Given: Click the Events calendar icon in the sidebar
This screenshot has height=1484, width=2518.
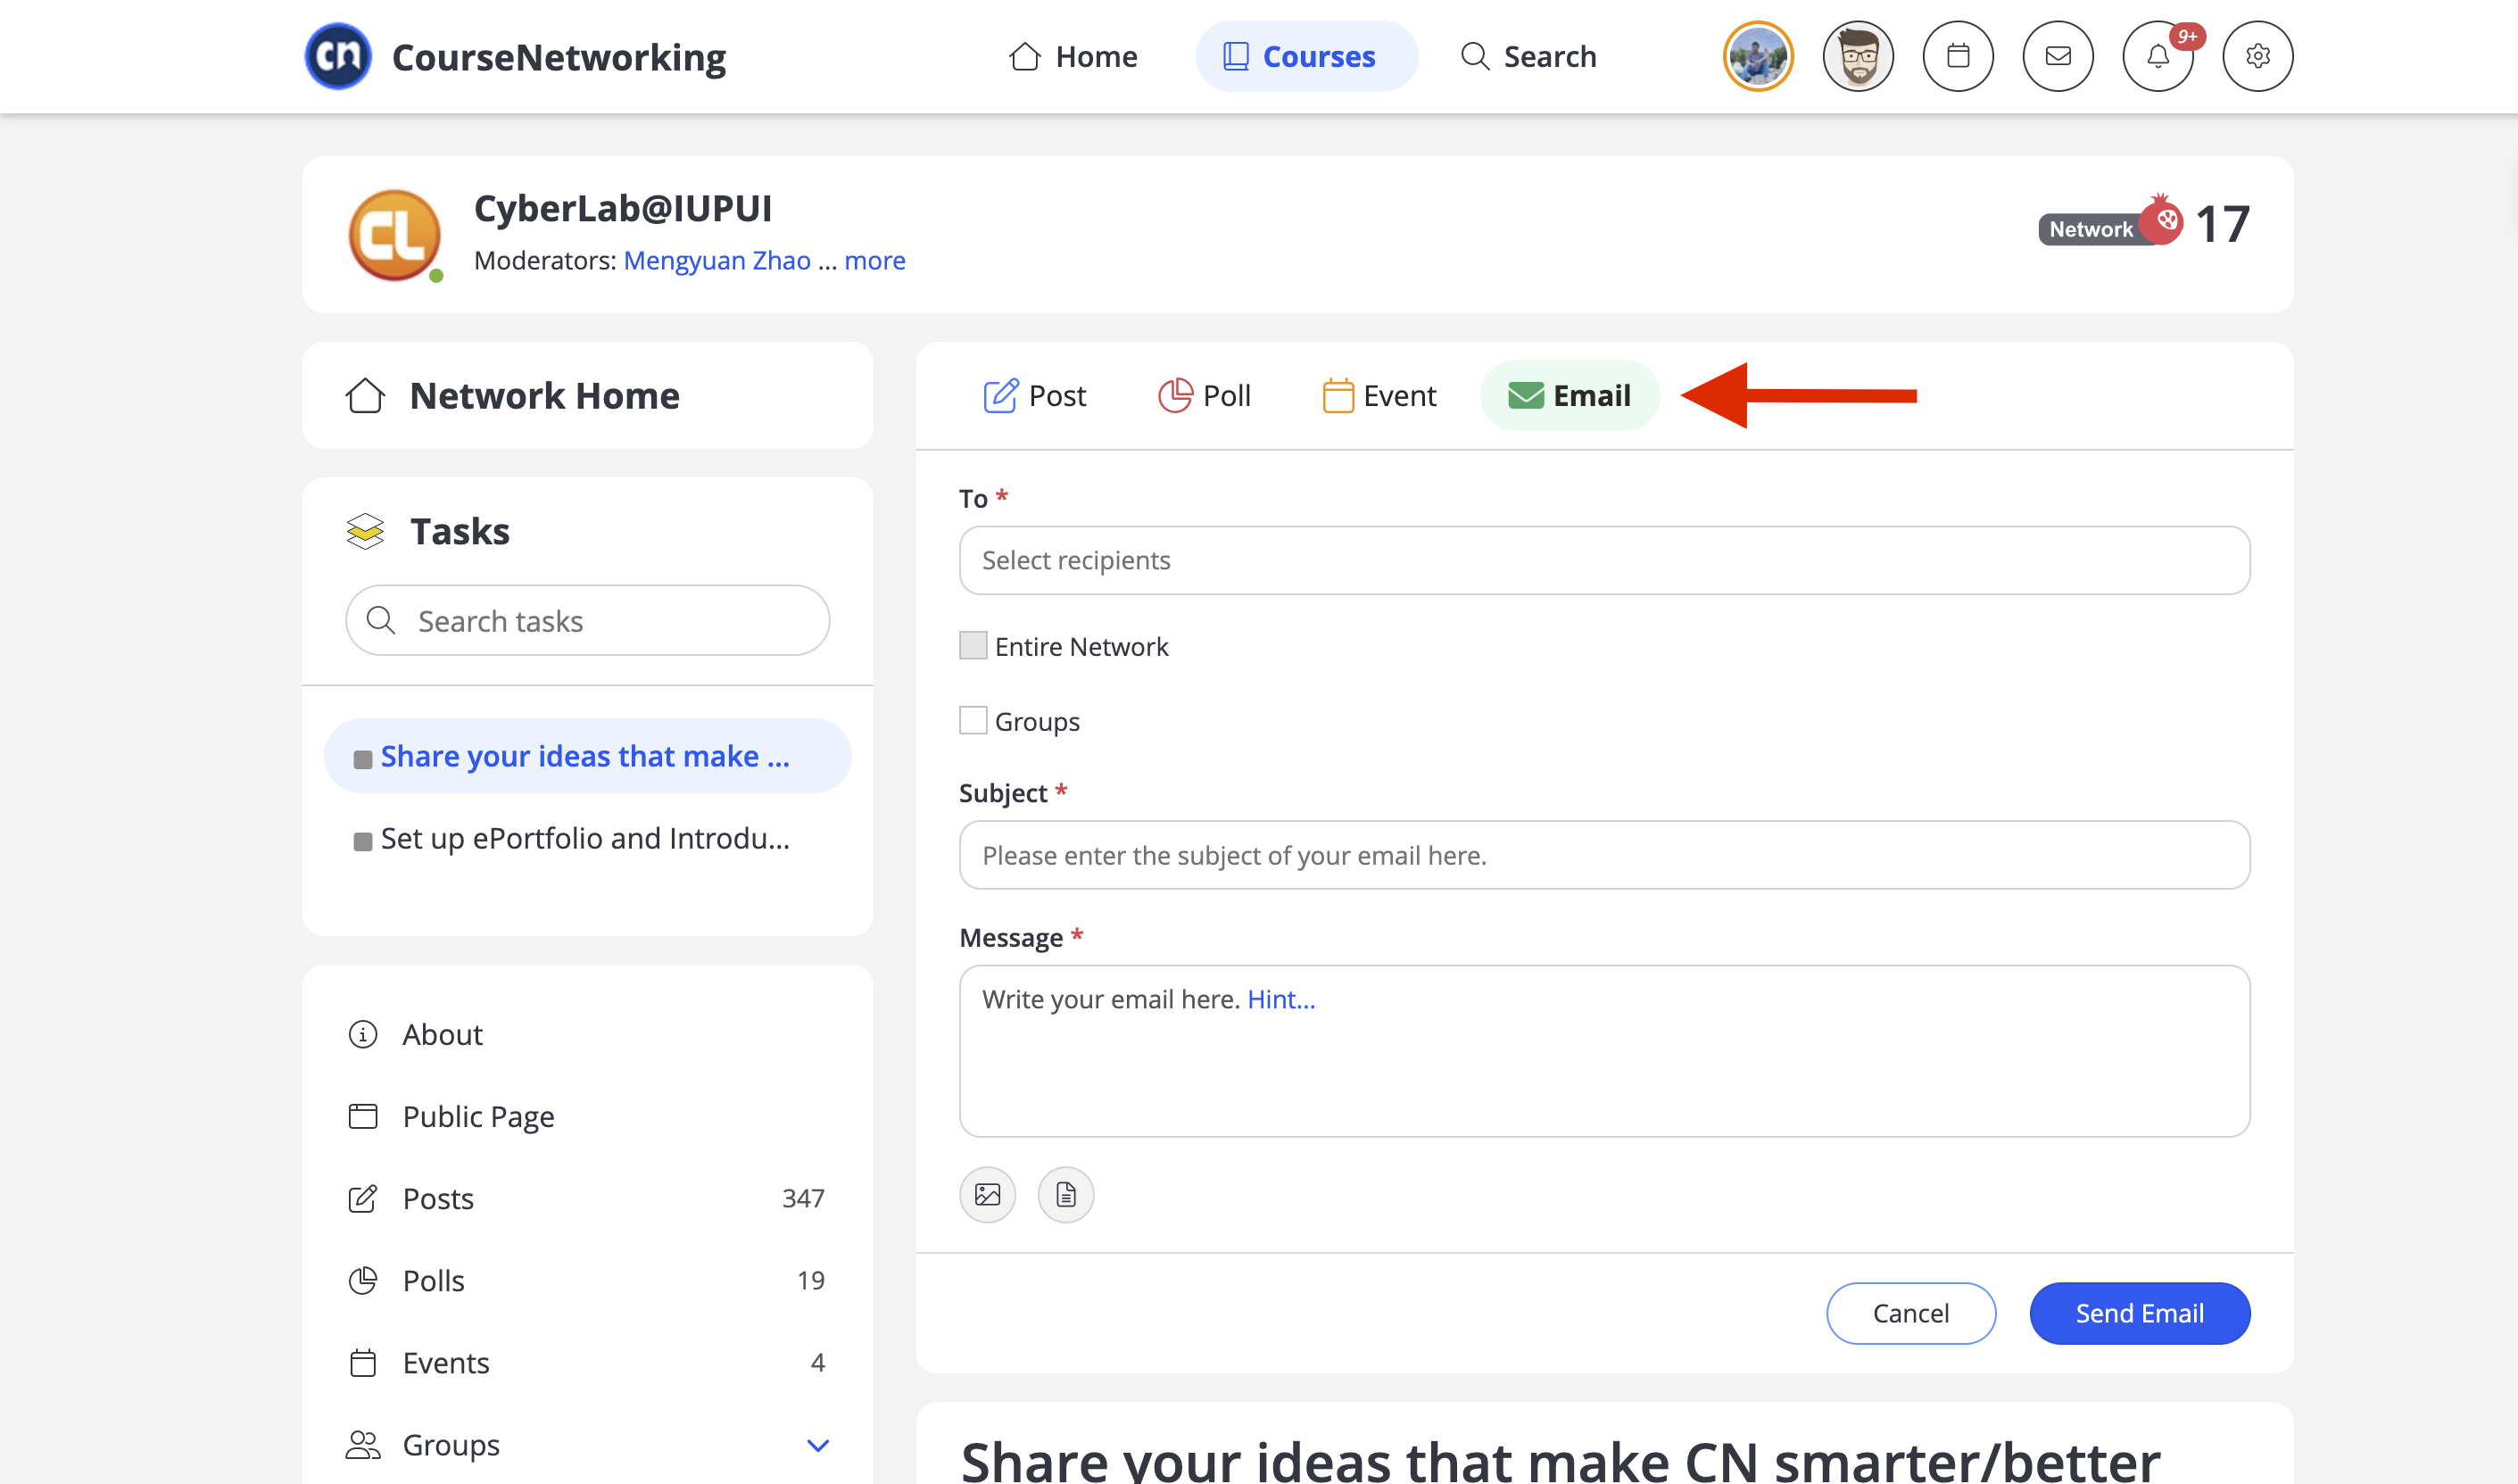Looking at the screenshot, I should click(363, 1362).
